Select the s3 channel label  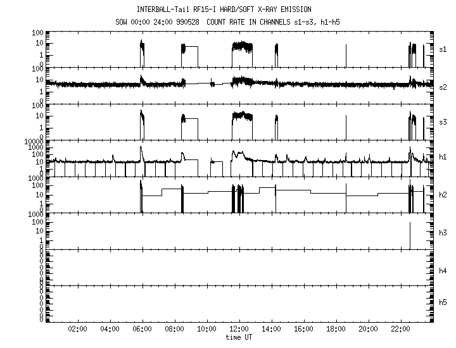443,122
